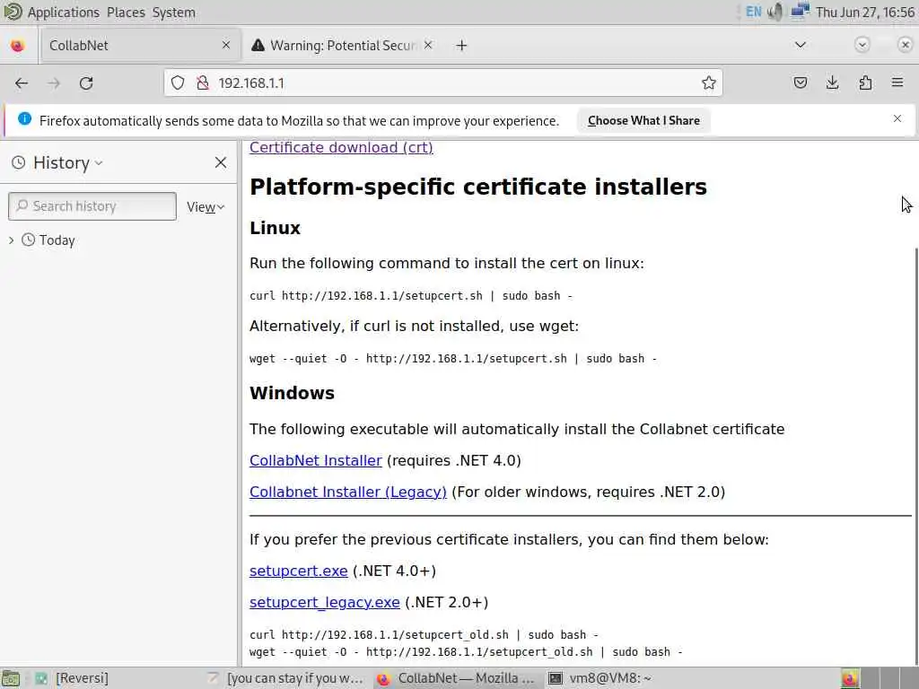Open the Collabnet Installer (Legacy) link
This screenshot has height=689, width=919.
[347, 493]
